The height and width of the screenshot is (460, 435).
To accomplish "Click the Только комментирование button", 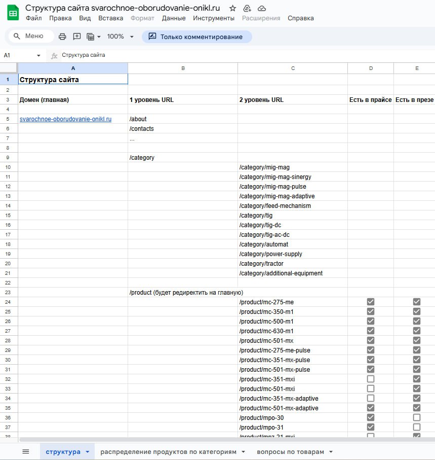I will click(x=196, y=37).
